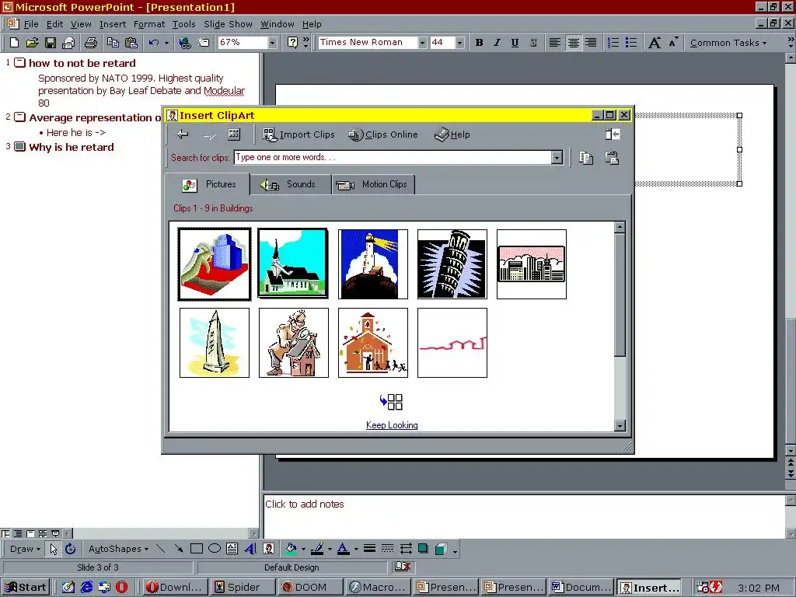Image resolution: width=796 pixels, height=597 pixels.
Task: Click the Copy icon in the PowerPoint toolbar
Action: (113, 43)
